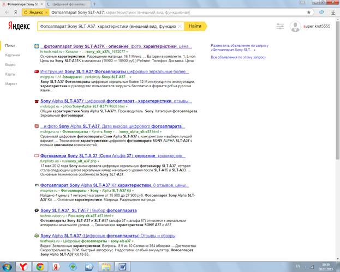Open search settings sliders icon
The height and width of the screenshot is (272, 340).
280,26
